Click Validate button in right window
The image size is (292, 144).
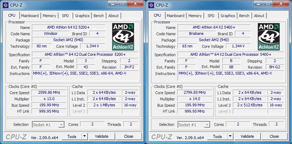247,137
